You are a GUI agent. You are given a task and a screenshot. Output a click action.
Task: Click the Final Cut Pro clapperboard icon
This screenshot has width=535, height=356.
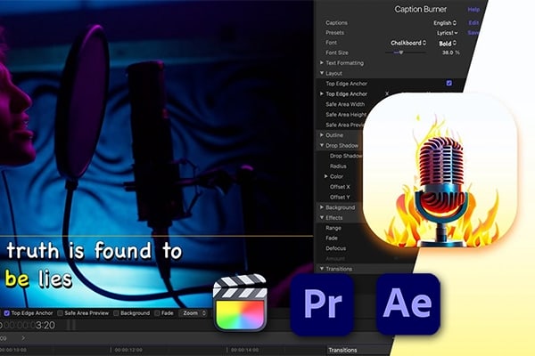pos(240,303)
